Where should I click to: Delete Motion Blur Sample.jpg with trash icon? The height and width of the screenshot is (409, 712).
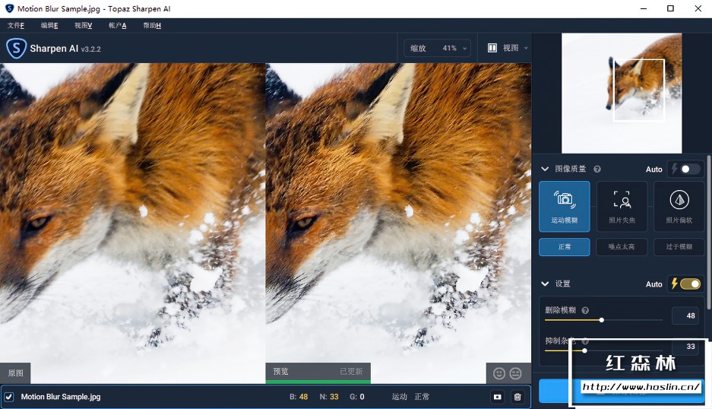point(517,397)
